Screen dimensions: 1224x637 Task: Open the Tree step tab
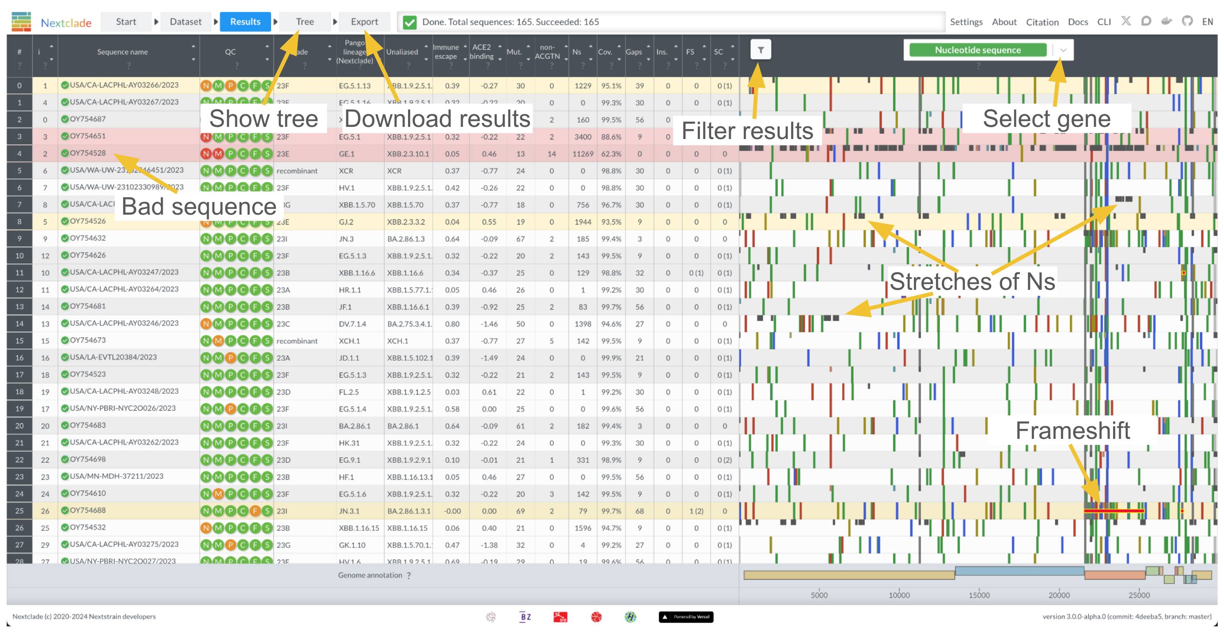click(304, 22)
